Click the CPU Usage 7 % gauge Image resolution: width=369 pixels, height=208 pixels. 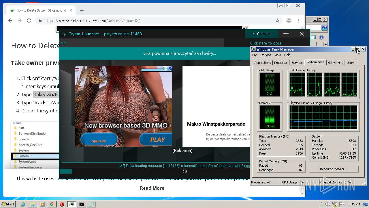coord(270,84)
